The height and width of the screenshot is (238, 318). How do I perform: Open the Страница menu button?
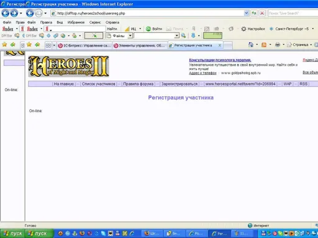coord(299,45)
